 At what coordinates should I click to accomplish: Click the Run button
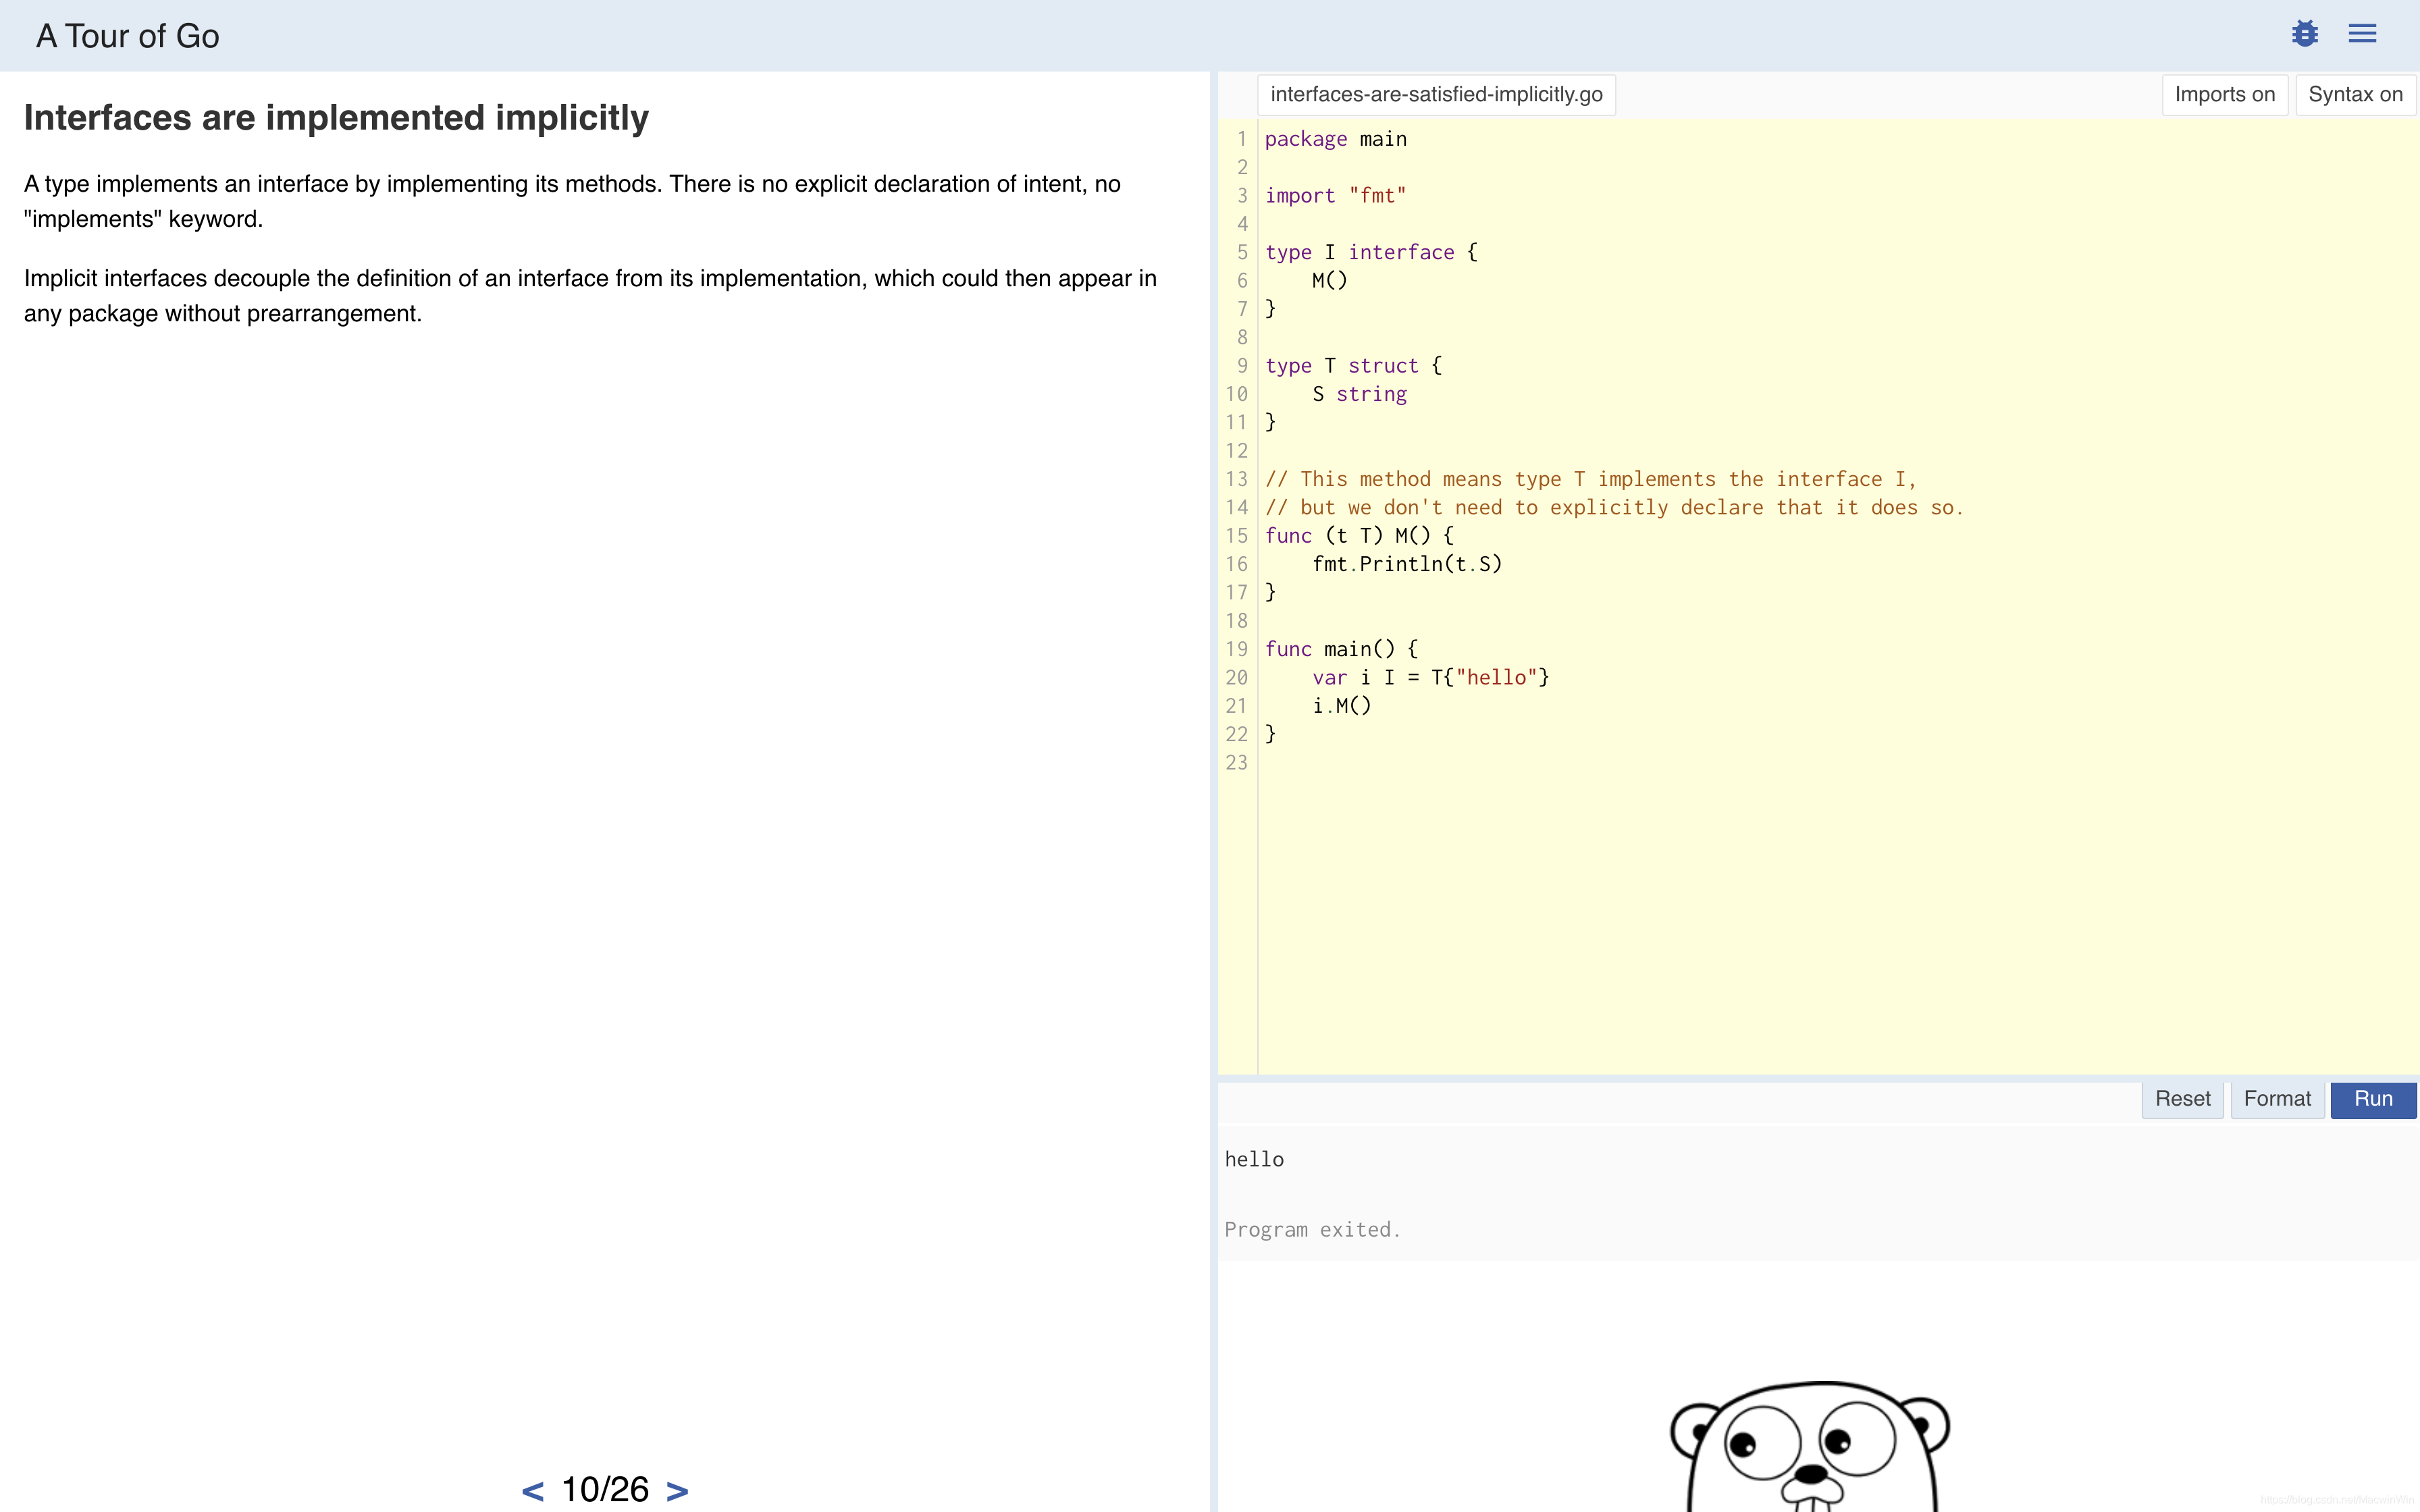click(x=2373, y=1099)
